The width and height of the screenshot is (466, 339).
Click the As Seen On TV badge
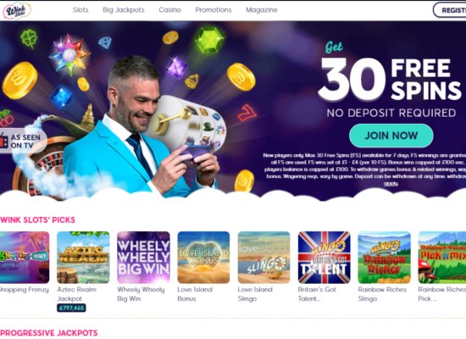coord(23,141)
